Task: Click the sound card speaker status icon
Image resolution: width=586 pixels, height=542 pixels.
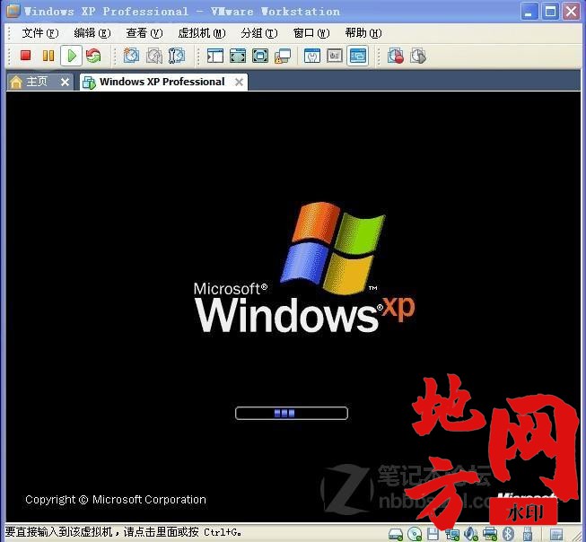Action: (x=471, y=534)
